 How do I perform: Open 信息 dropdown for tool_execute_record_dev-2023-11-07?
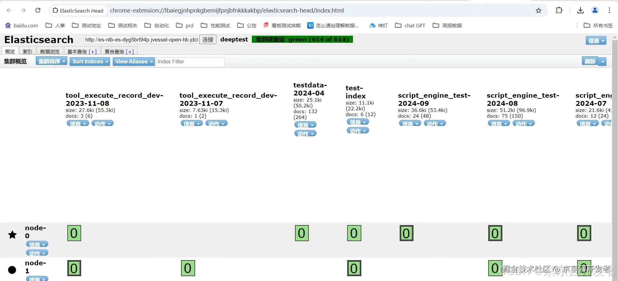[192, 123]
